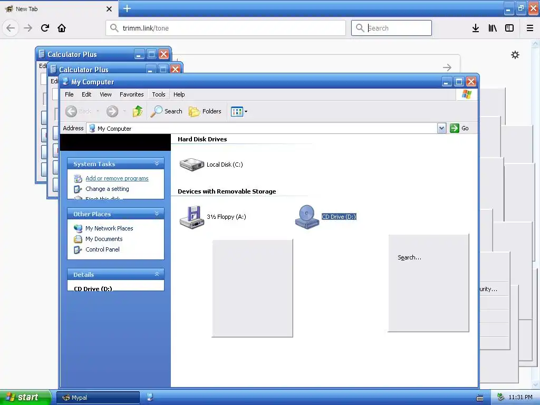Click Add or remove programs link
The height and width of the screenshot is (405, 540).
[x=117, y=178]
